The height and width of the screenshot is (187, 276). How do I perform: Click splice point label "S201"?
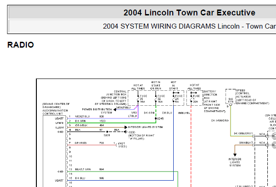point(107,135)
